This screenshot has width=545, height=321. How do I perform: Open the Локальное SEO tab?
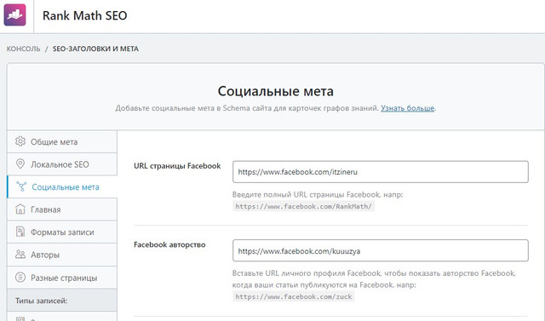tap(62, 164)
